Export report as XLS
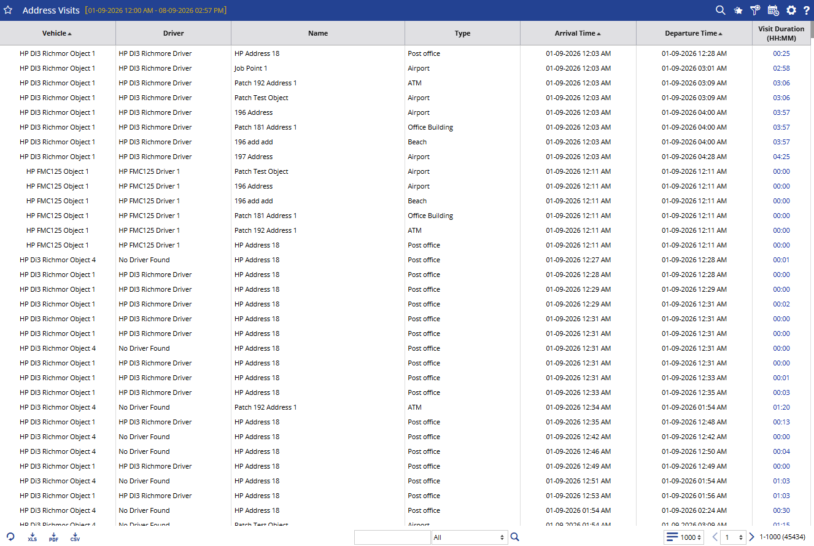 (x=33, y=537)
